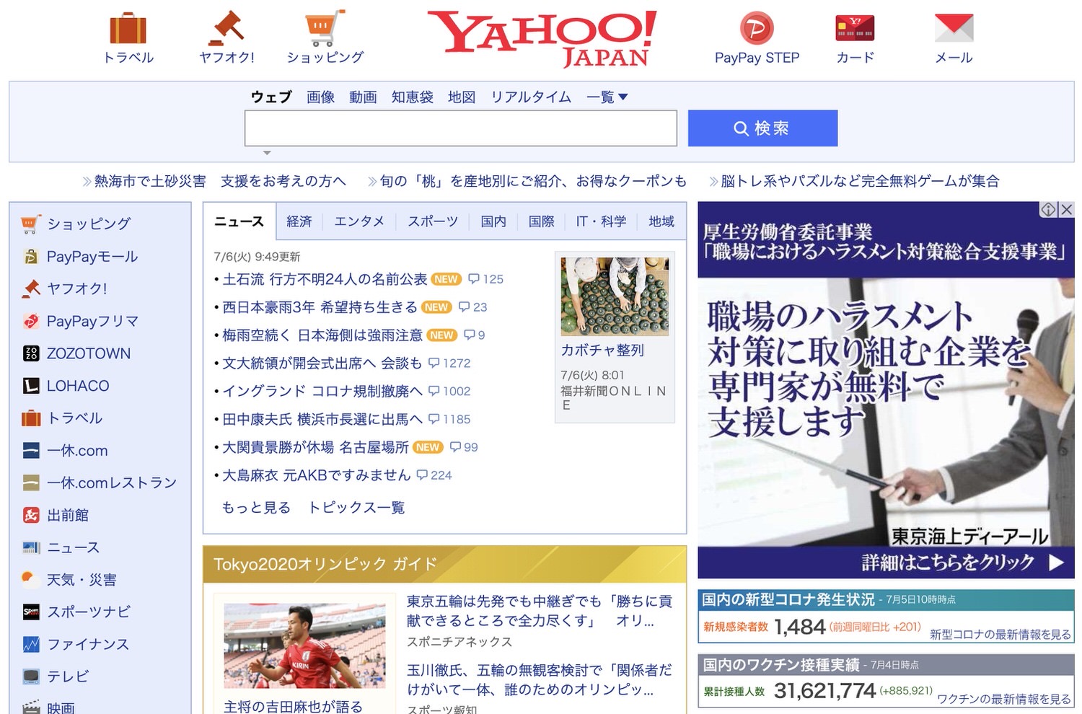1082x714 pixels.
Task: Click inside the web search input field
Action: (x=460, y=128)
